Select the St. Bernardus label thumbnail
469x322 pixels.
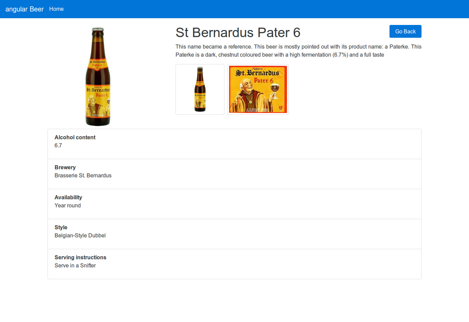click(x=258, y=89)
